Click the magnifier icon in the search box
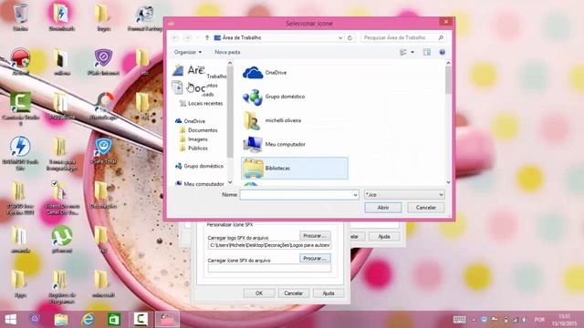This screenshot has width=584, height=328. point(441,37)
